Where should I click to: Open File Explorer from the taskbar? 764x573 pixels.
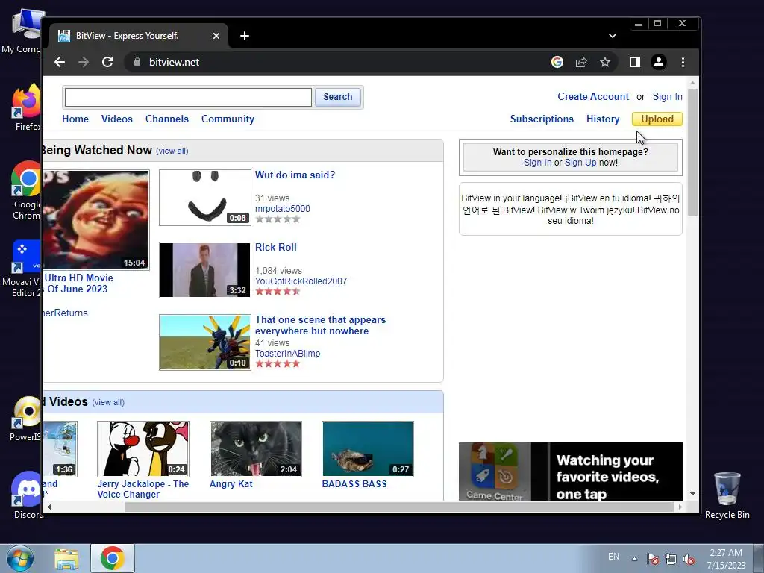click(66, 559)
